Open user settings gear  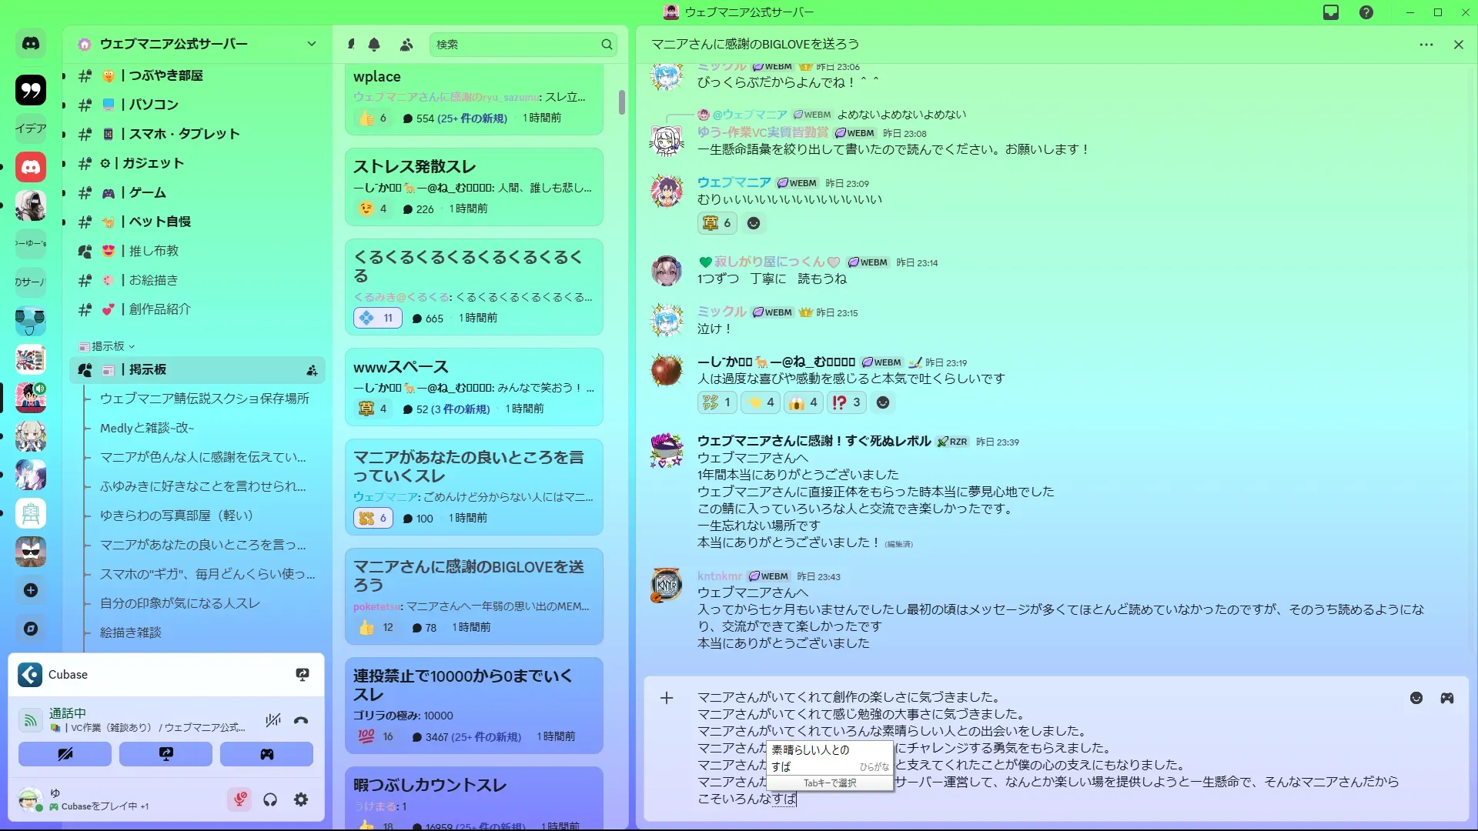301,799
